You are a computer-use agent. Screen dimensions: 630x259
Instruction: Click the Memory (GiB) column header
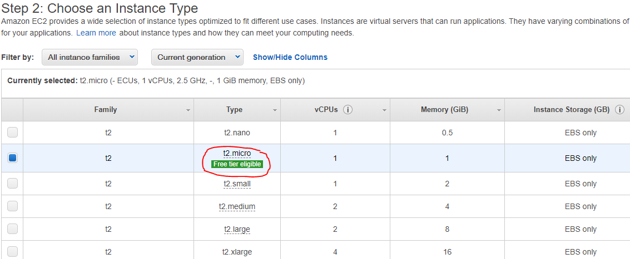pos(444,109)
